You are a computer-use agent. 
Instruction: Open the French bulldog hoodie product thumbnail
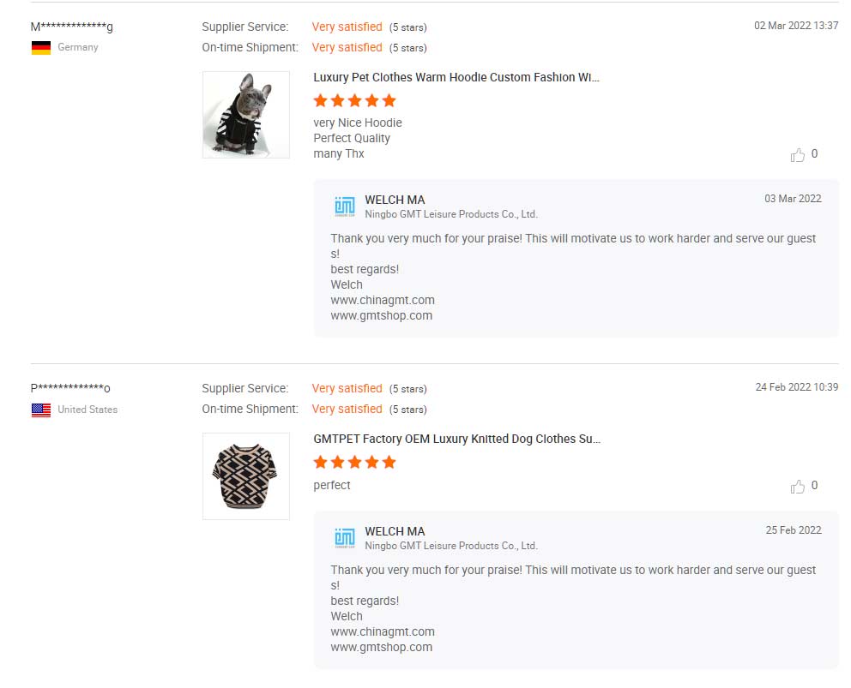click(x=246, y=115)
